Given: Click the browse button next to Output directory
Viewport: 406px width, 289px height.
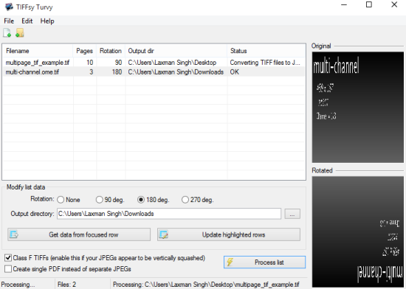Looking at the screenshot, I should pyautogui.click(x=292, y=214).
